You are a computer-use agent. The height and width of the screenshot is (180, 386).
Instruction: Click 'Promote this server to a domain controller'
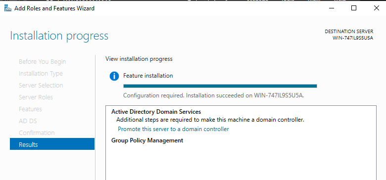(173, 129)
